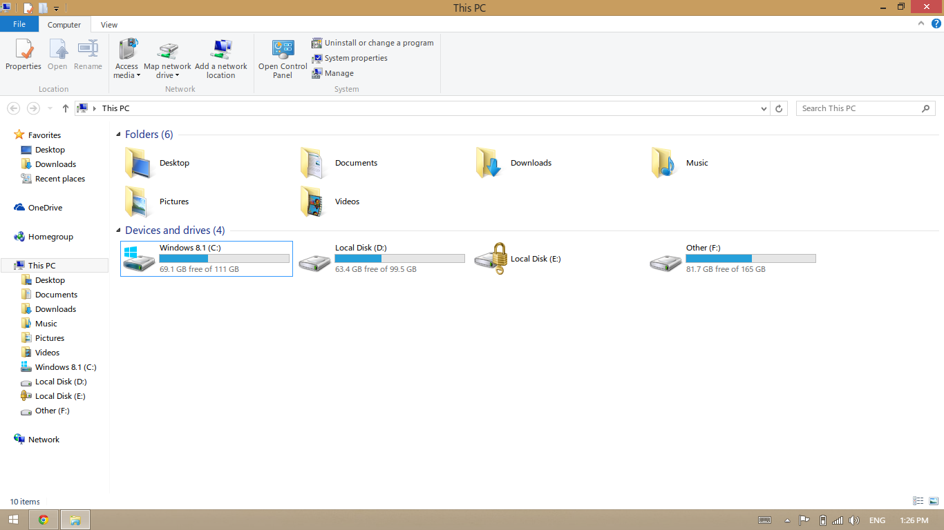Open the volume speaker tray icon
The image size is (944, 530).
[853, 520]
